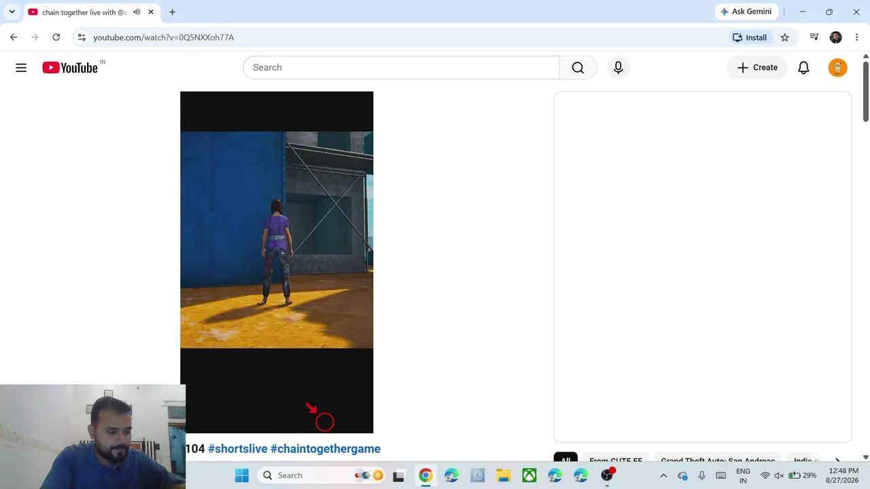The height and width of the screenshot is (489, 870).
Task: Click the Create button
Action: point(757,67)
